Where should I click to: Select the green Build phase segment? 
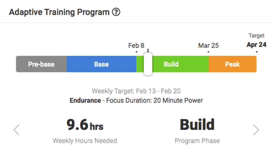pos(180,64)
